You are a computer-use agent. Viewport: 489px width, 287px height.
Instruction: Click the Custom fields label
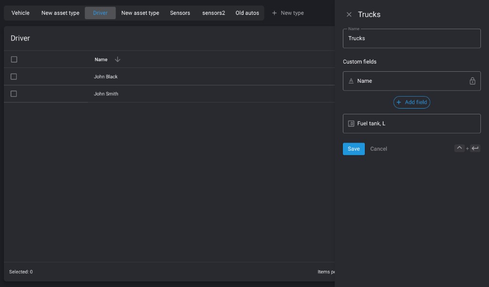(x=360, y=62)
